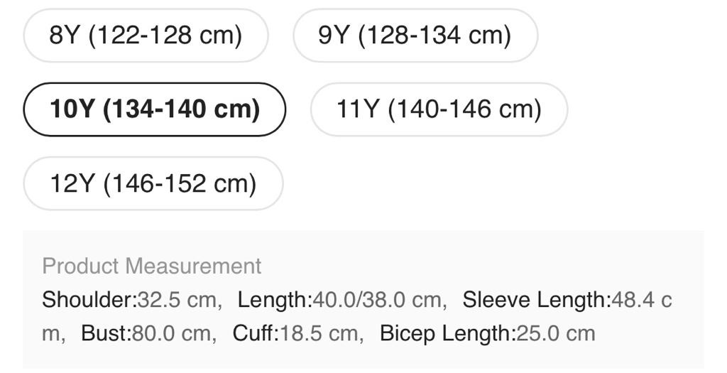Click the 80.0 cm bust value

(x=171, y=333)
